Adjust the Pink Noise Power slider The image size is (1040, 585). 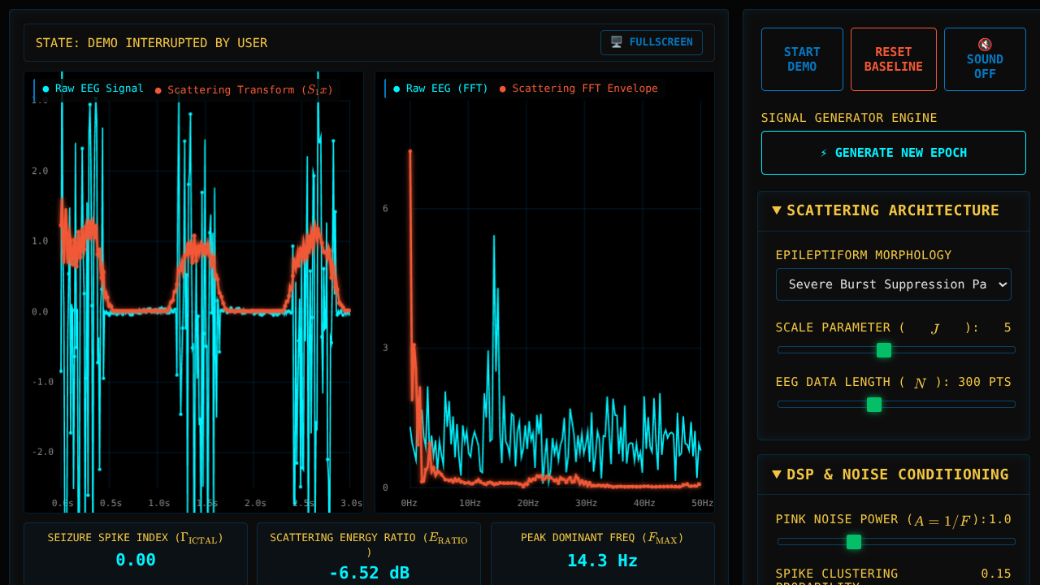point(896,541)
